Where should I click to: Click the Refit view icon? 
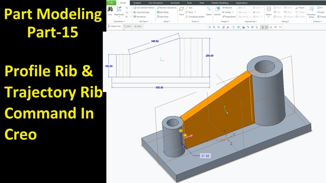pyautogui.click(x=209, y=27)
